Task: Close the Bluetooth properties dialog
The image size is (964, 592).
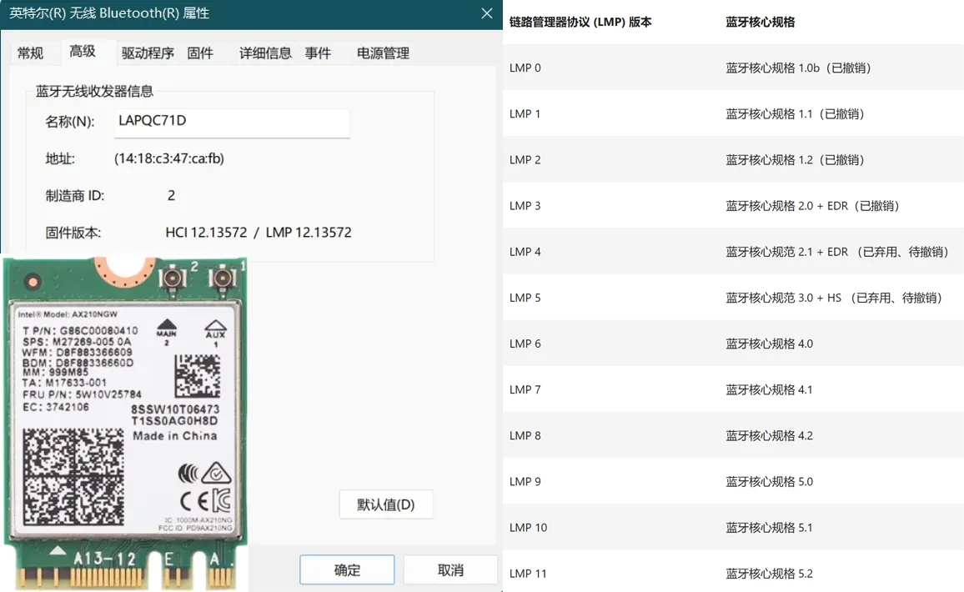Action: (486, 13)
